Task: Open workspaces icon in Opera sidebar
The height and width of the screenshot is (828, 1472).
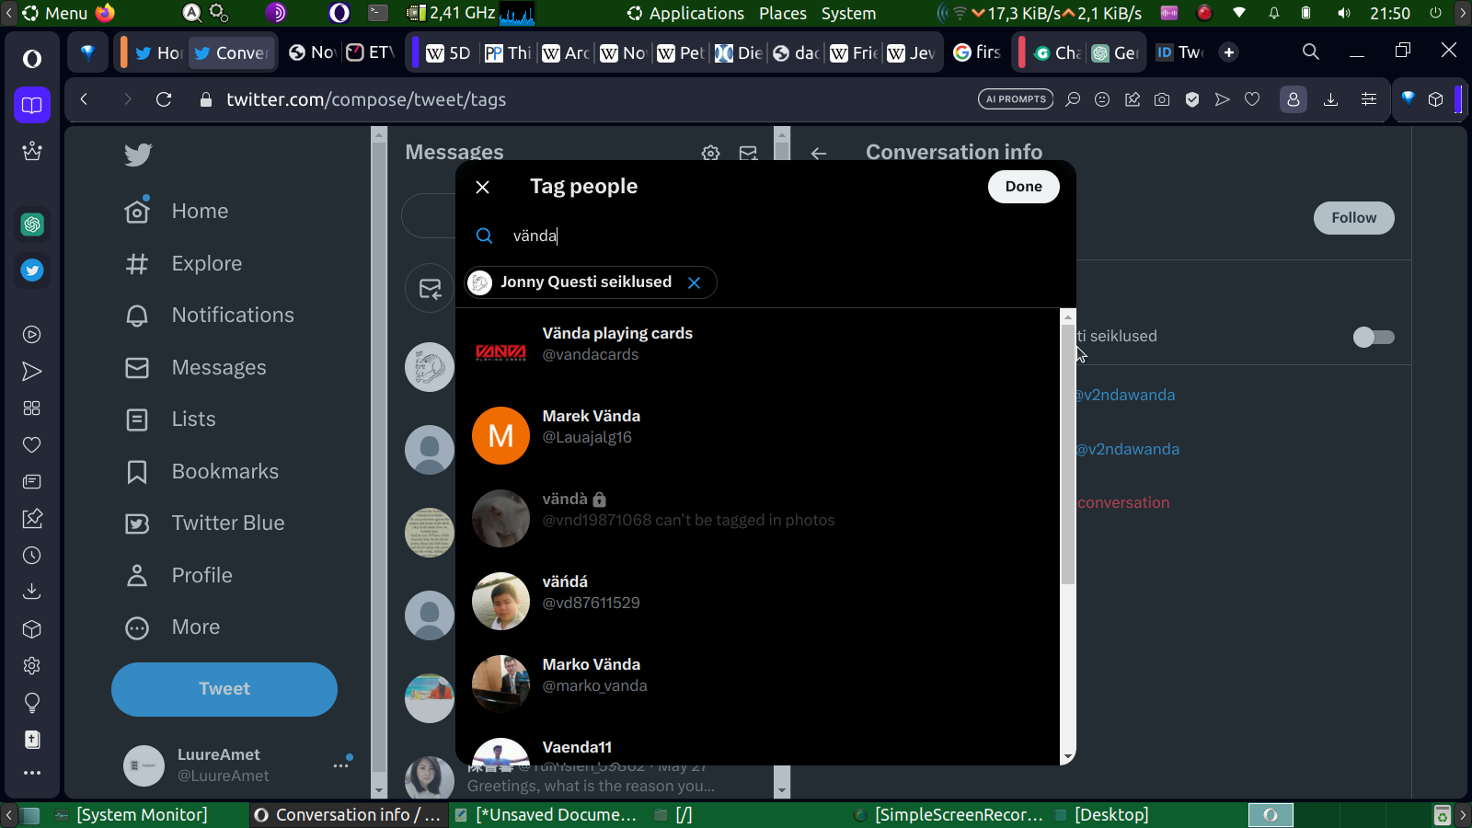Action: 32,105
